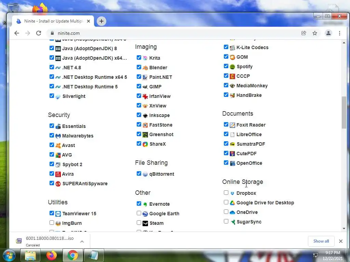Click the CutePDF label

(246, 154)
